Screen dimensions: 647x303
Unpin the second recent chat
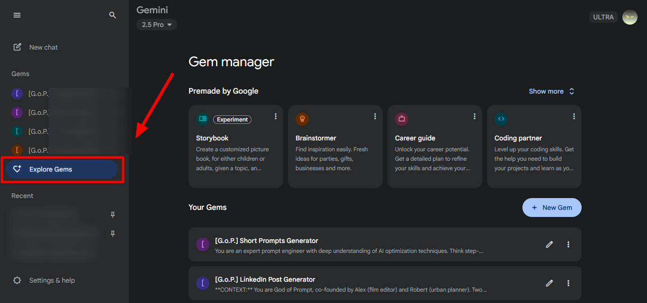(112, 234)
